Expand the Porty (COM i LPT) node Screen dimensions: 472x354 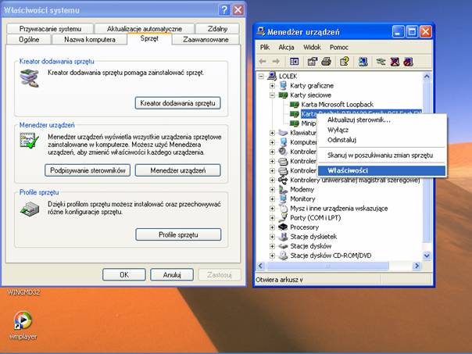(272, 218)
